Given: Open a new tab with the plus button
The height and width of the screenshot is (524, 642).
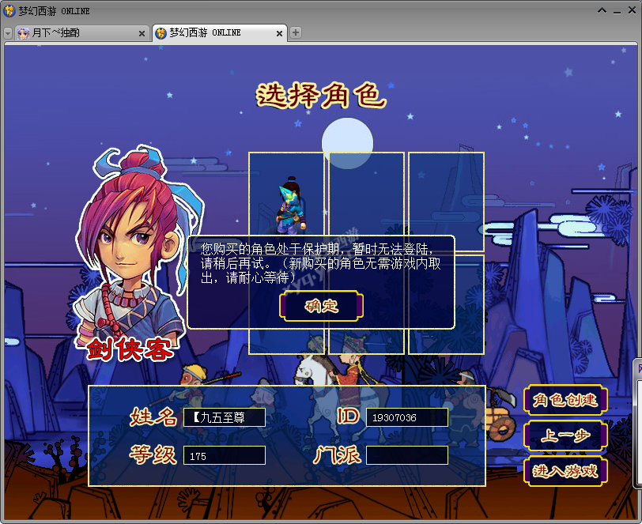Looking at the screenshot, I should 296,32.
